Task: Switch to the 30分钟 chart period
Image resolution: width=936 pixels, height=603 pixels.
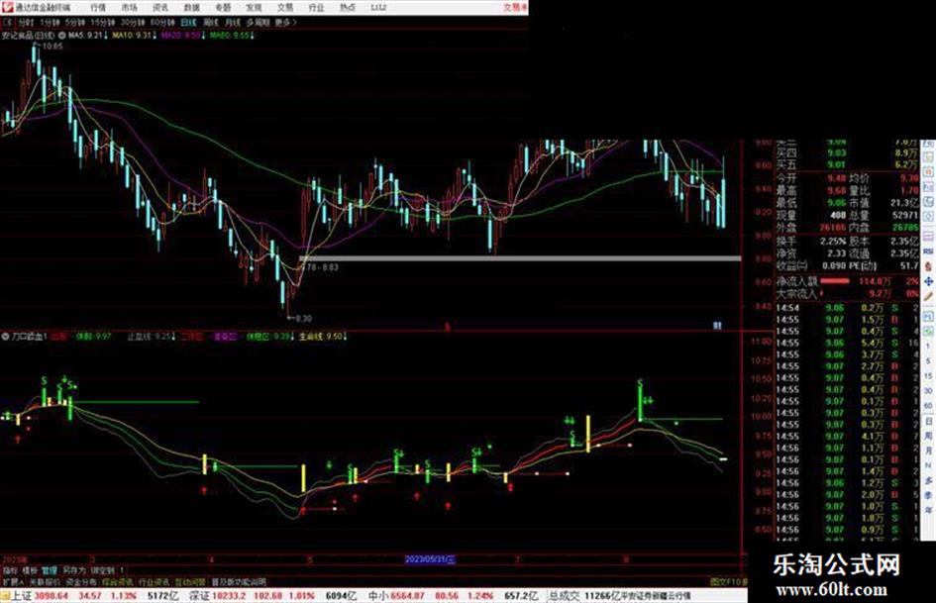Action: click(132, 23)
